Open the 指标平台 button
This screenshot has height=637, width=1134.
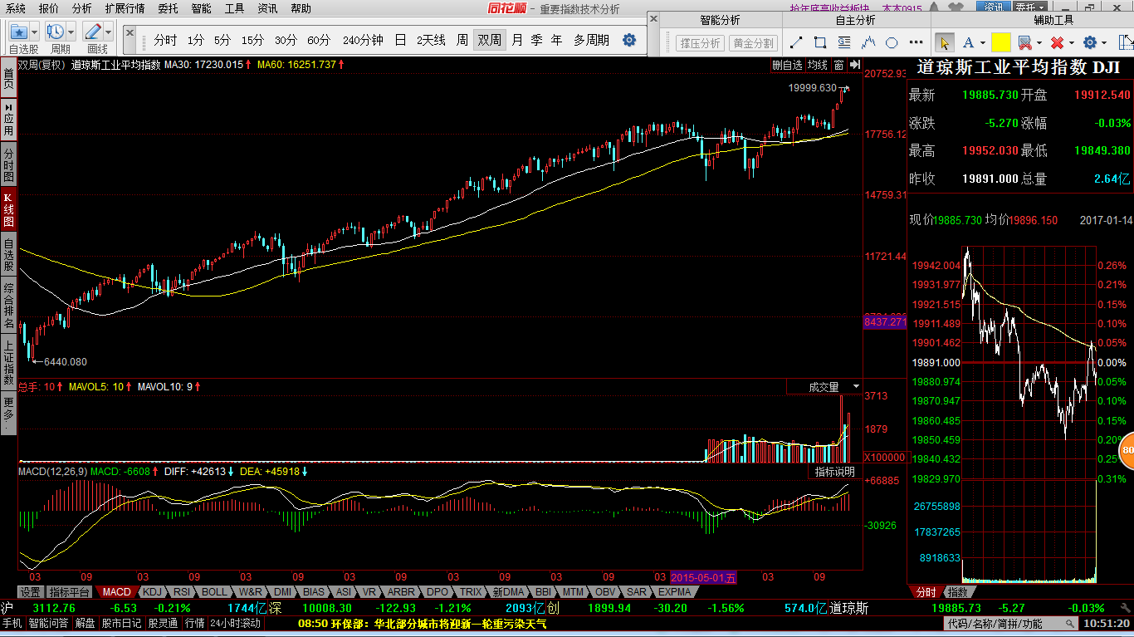(69, 592)
